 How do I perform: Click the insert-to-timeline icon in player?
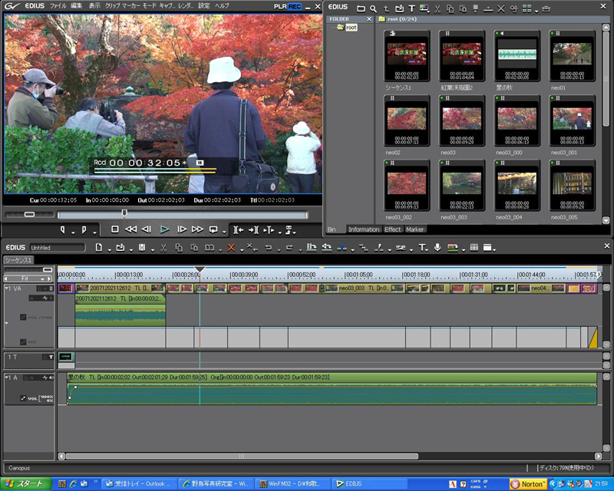(239, 230)
